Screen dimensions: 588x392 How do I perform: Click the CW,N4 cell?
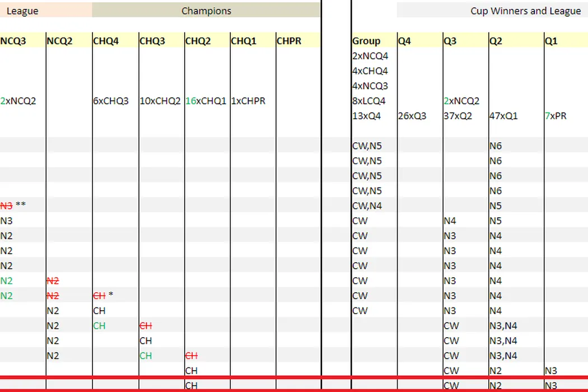coord(373,206)
